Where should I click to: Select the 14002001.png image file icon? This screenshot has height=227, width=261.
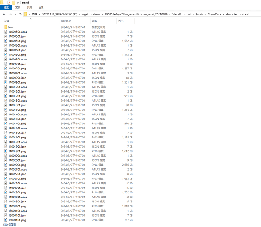5,165
